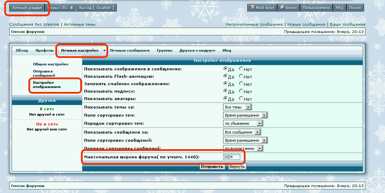The image size is (385, 193).
Task: Choose Да for Показывать подписи
Action: pyautogui.click(x=225, y=91)
